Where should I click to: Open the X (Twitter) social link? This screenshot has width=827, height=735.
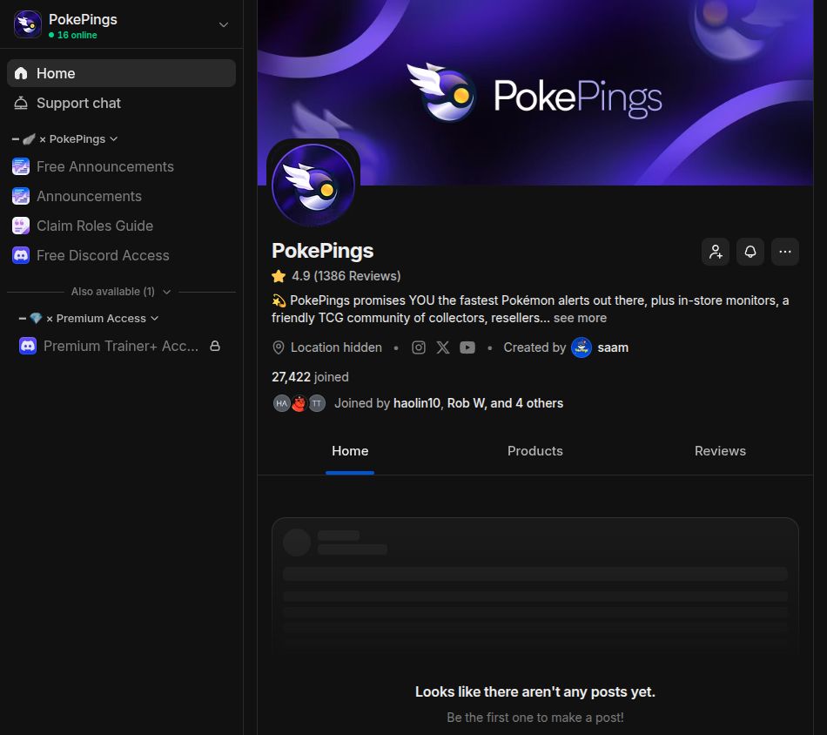pos(443,347)
